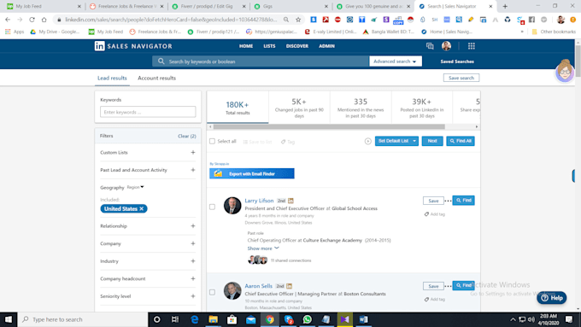Expand the Custom Lists filter
Screen dimensions: 581x327
tap(193, 152)
